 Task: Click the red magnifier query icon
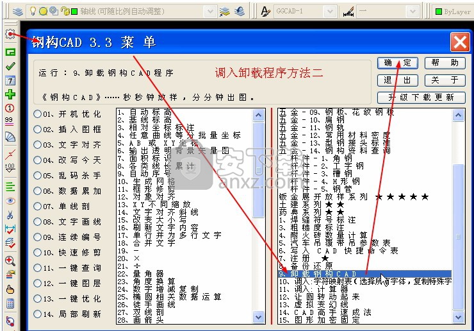coord(10,260)
